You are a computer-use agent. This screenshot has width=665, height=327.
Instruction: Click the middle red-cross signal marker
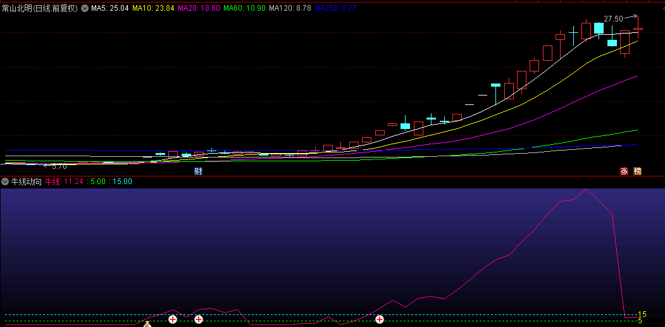pos(199,319)
